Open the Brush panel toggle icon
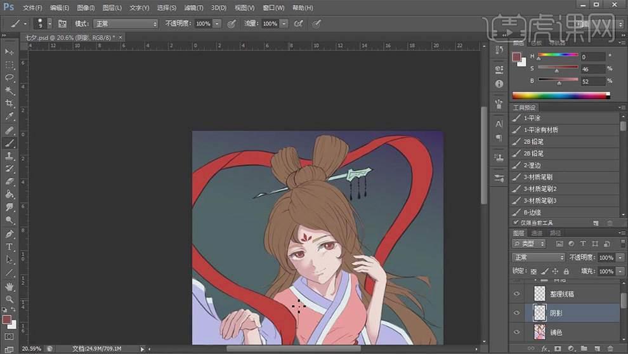Screen dimensions: 628x354 pos(62,23)
